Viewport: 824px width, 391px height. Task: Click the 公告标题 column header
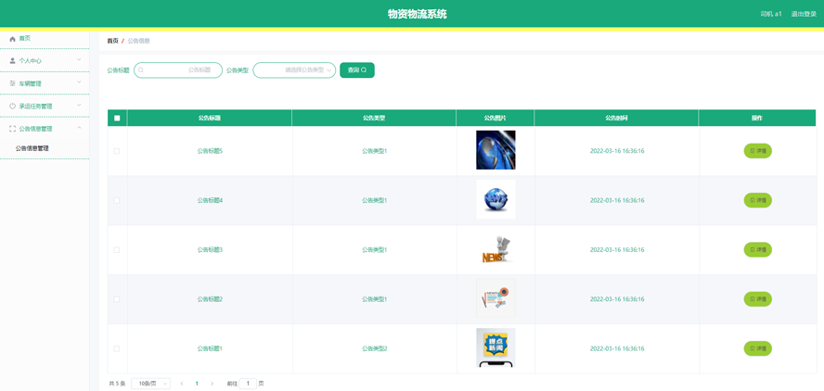tap(209, 118)
